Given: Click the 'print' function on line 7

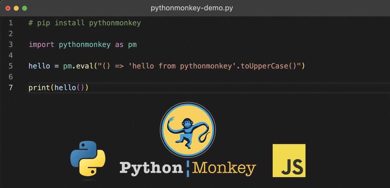Looking at the screenshot, I should 39,88.
